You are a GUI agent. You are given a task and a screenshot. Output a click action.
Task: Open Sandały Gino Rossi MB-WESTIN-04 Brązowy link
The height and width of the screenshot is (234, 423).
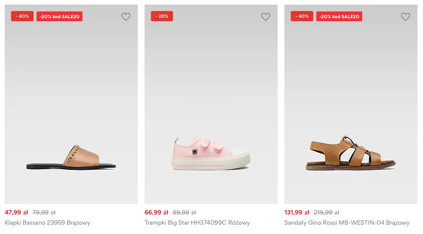click(x=347, y=223)
